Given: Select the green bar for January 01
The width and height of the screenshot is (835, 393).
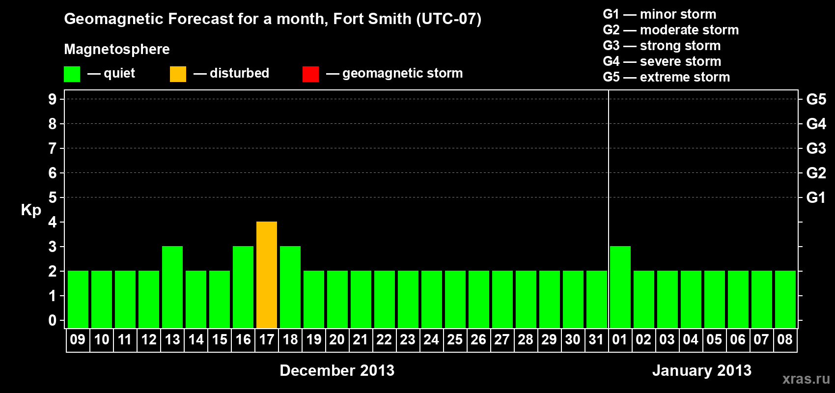Looking at the screenshot, I should (x=620, y=287).
